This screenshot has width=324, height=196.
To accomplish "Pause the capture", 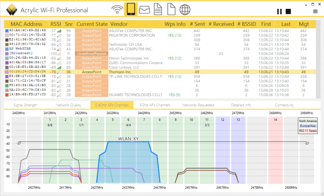I will (279, 12).
